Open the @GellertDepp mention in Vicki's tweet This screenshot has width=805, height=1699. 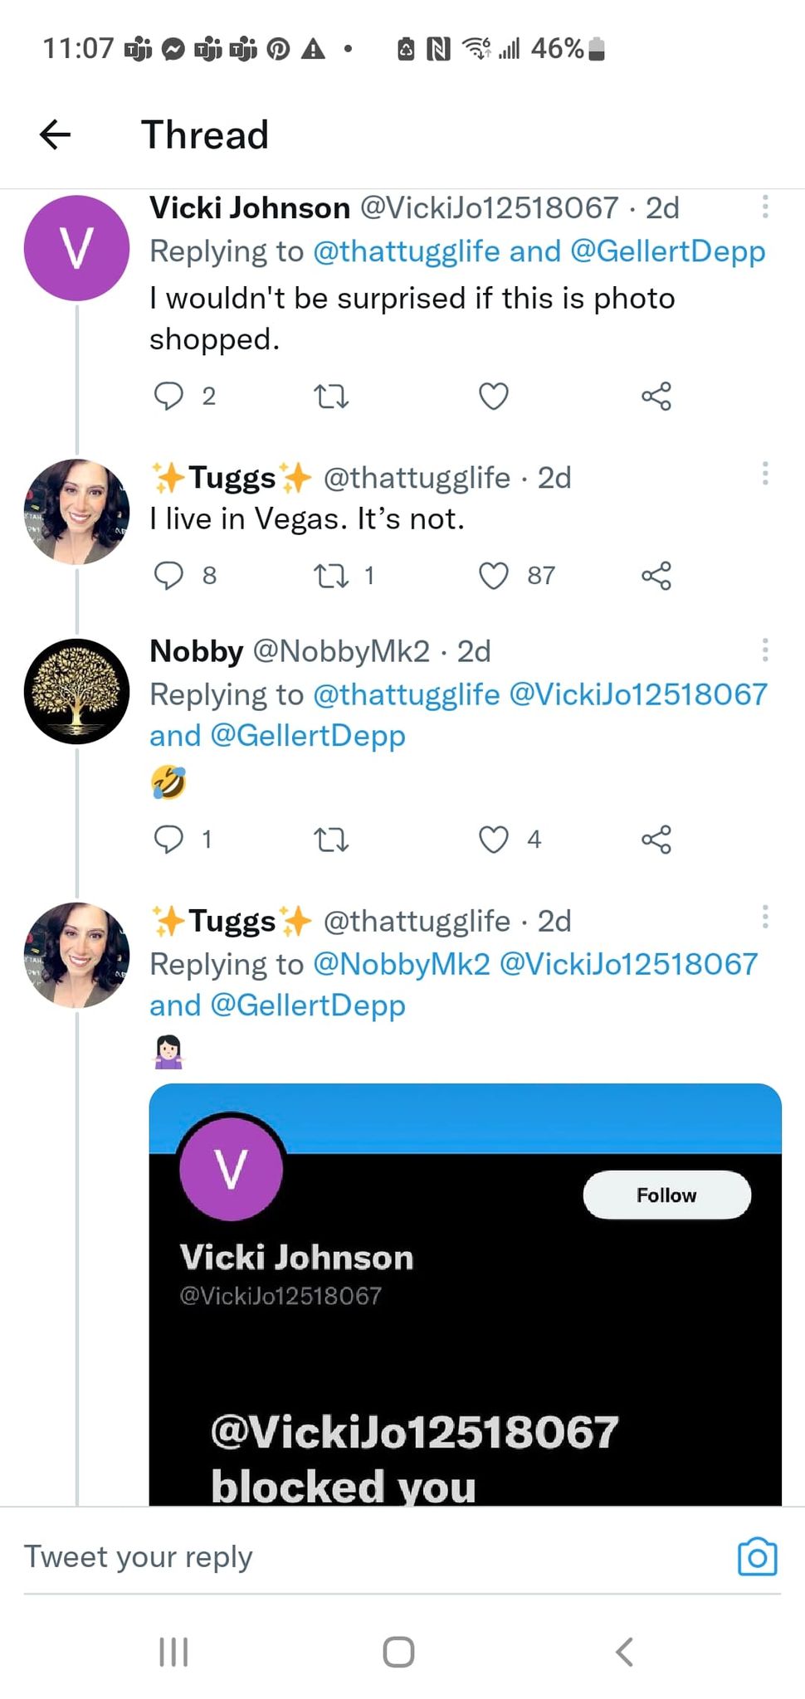click(668, 251)
